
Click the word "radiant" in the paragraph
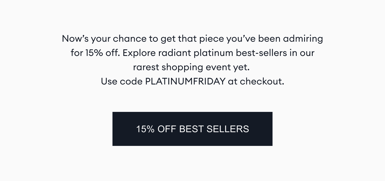coord(174,53)
